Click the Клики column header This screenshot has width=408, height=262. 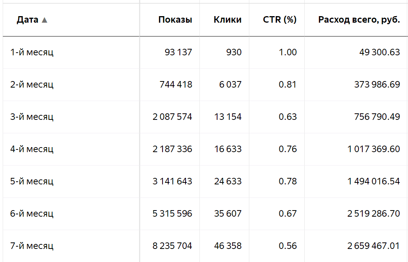(x=227, y=20)
